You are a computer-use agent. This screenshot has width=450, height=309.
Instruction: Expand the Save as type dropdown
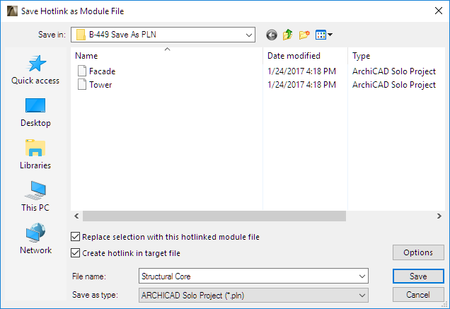(x=363, y=296)
